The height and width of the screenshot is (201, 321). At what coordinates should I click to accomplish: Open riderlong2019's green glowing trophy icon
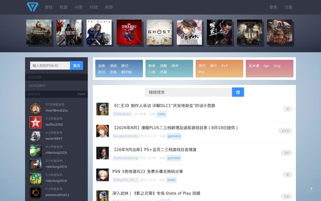tap(36, 150)
